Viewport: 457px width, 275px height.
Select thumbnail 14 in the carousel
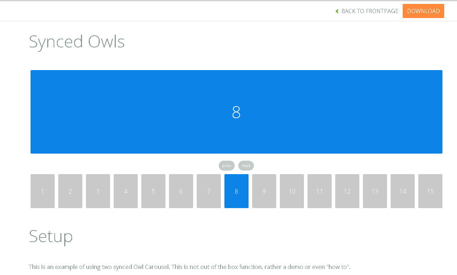(402, 191)
